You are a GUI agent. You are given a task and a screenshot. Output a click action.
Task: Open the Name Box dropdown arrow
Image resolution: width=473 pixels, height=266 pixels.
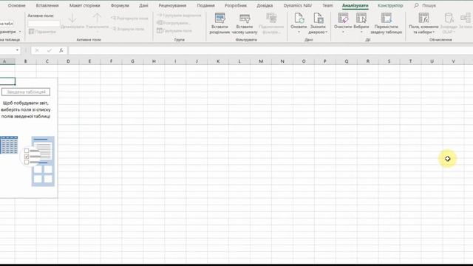click(x=17, y=50)
